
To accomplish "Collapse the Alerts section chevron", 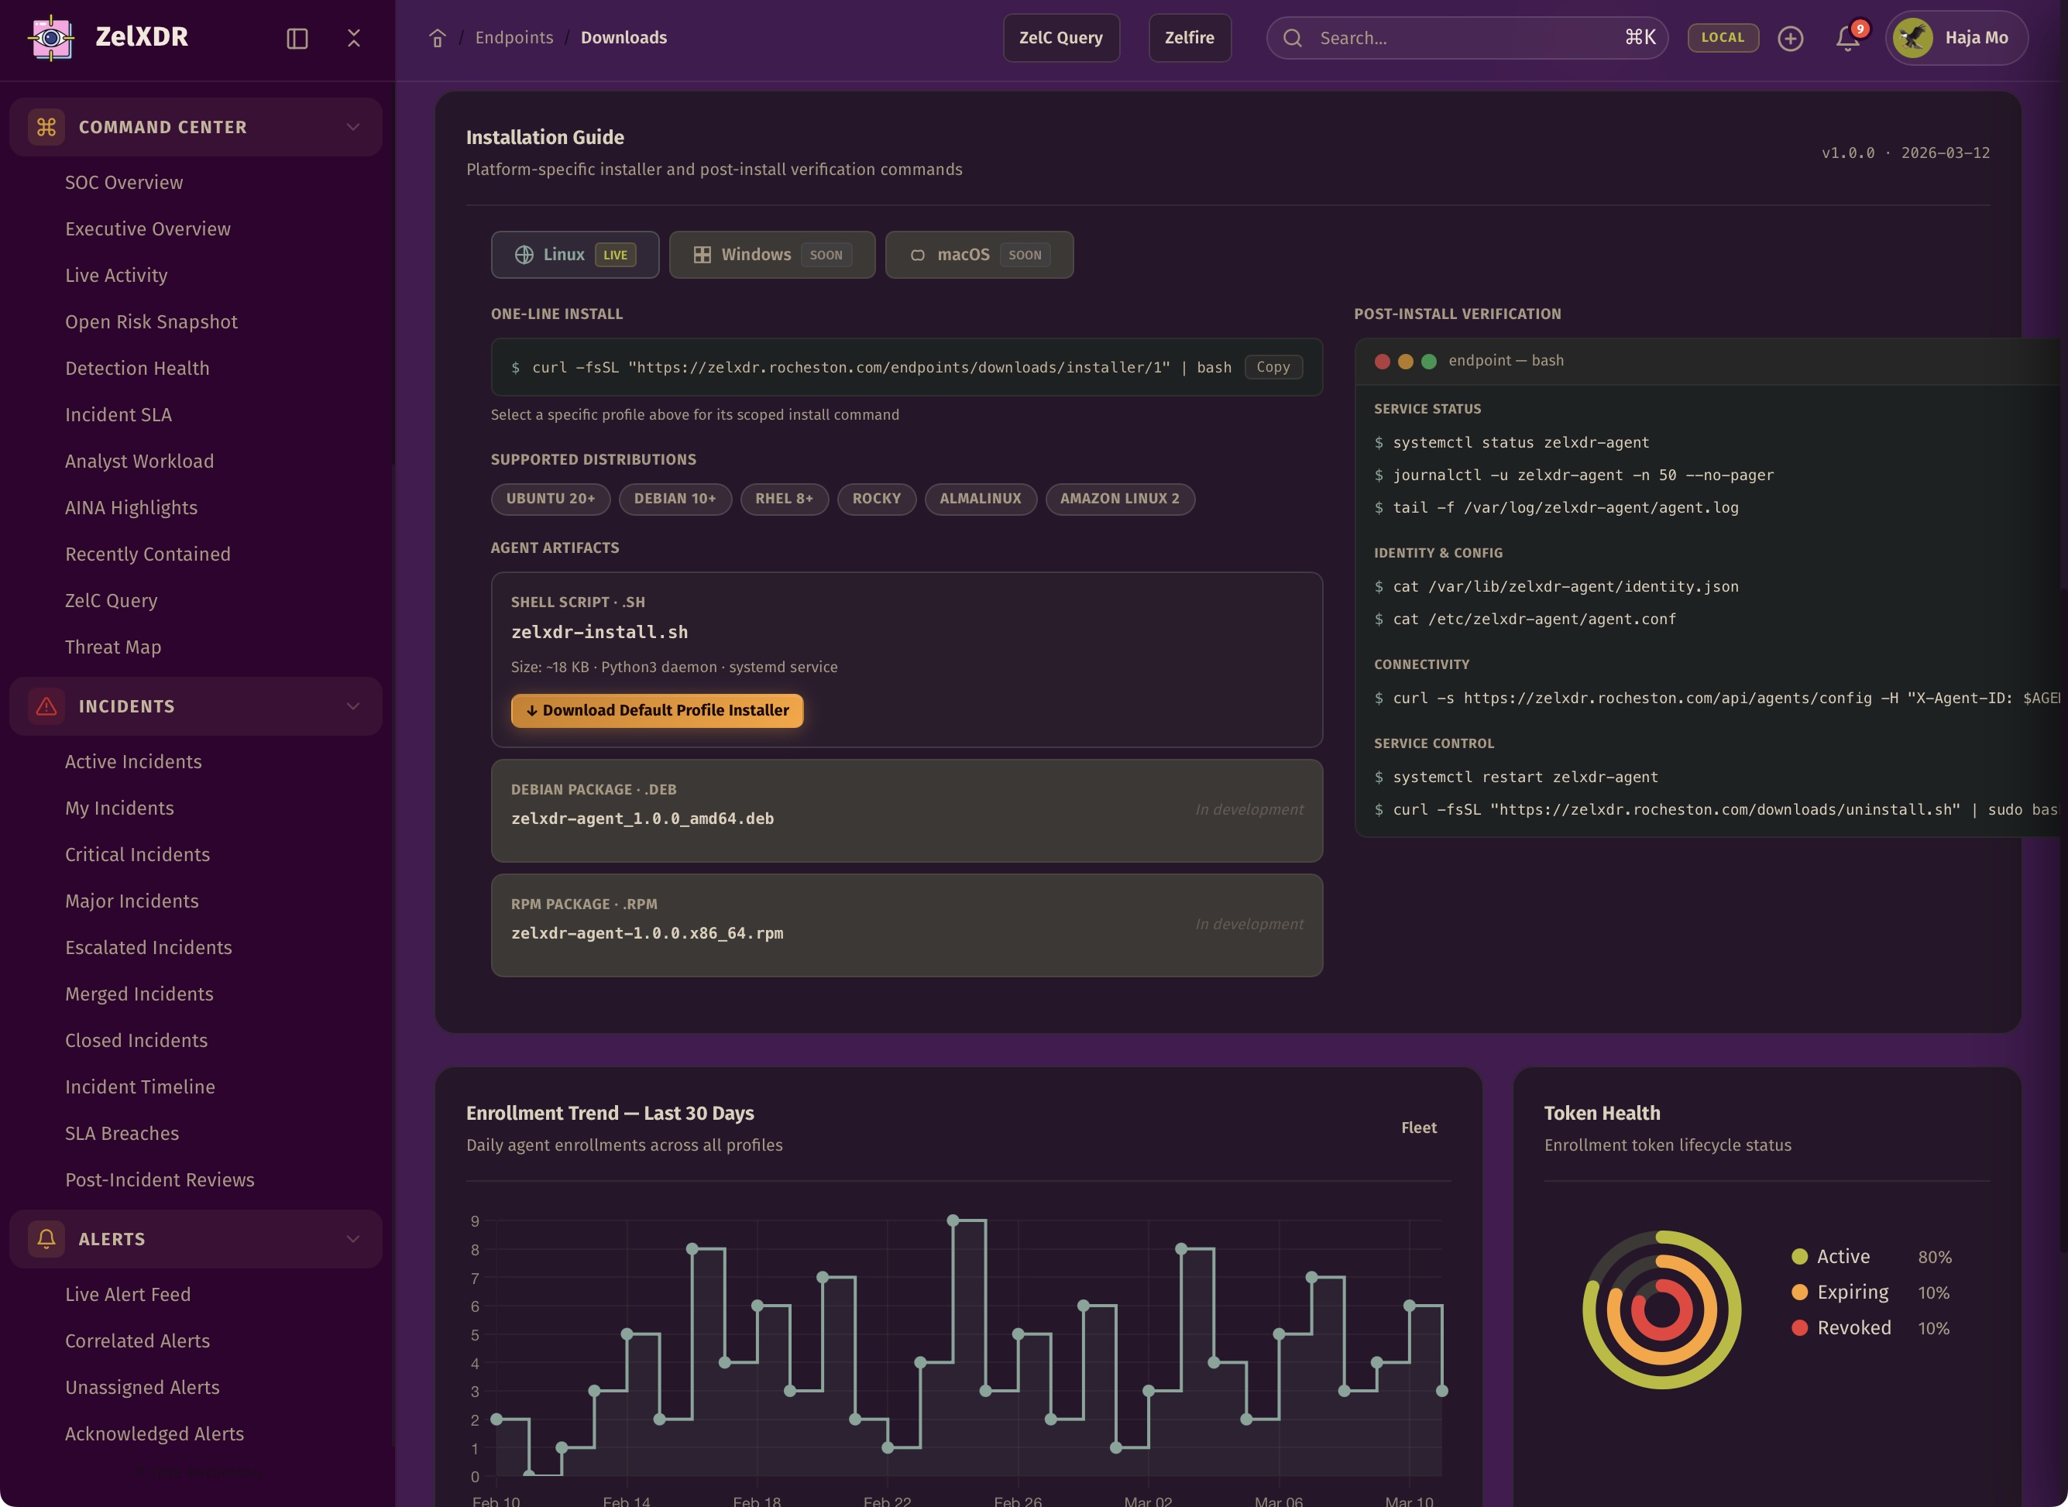I will [x=353, y=1239].
